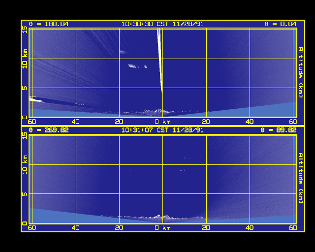Viewport: 315px width, 252px height.
Task: Click upper panel's left-side "60" range label
Action: 32,122
